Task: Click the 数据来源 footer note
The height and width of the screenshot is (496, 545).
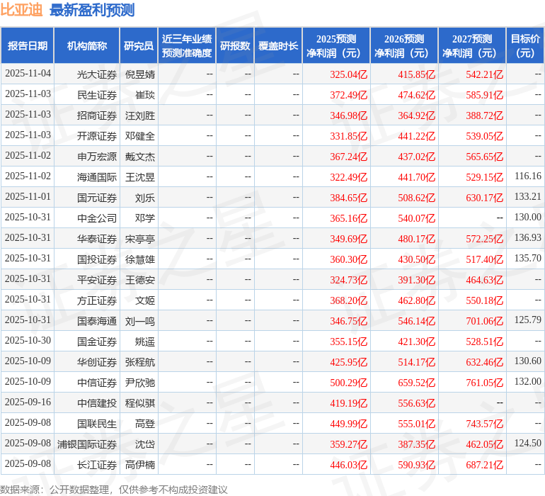Action: 114,490
